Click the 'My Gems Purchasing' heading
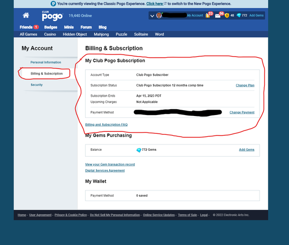The image size is (289, 245). click(108, 135)
